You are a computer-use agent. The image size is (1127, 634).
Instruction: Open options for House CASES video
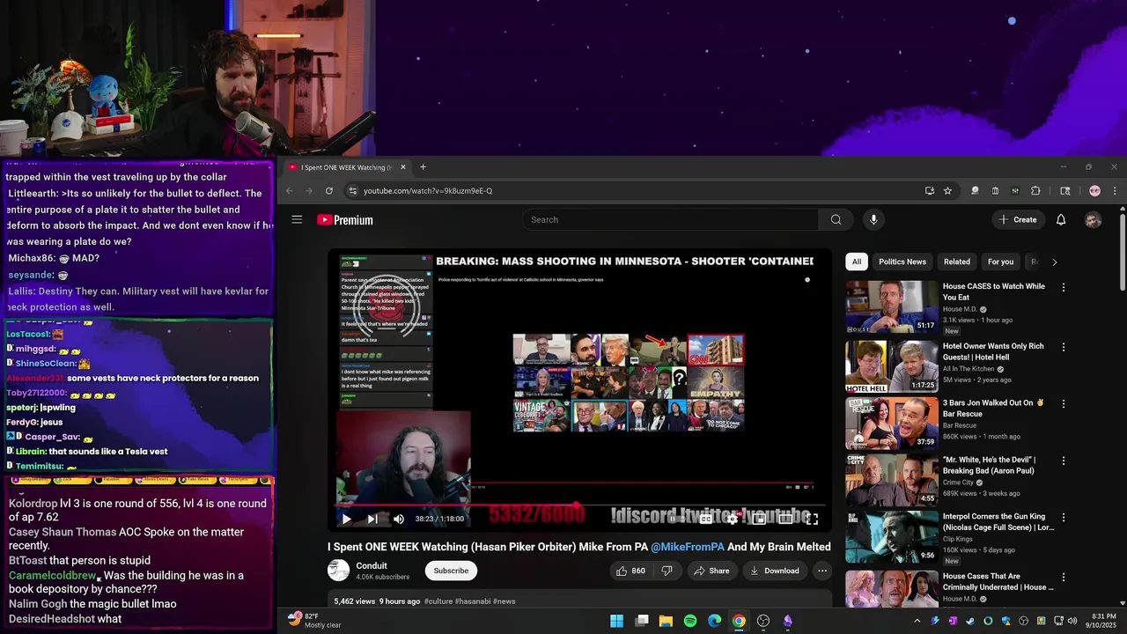pyautogui.click(x=1063, y=287)
